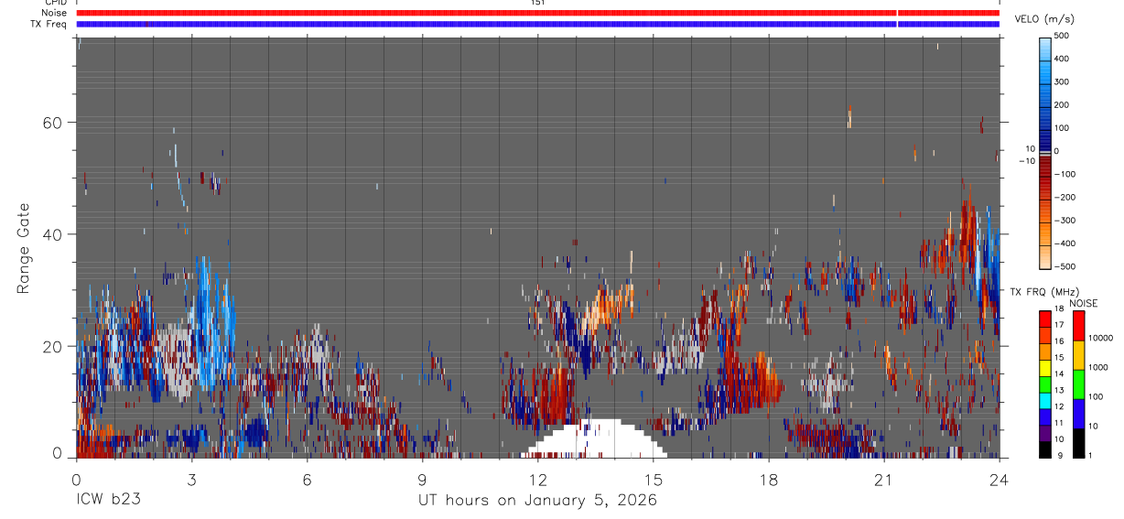
Task: Click the cyan 12-13 MHz TX FRQ swatch
Action: pos(1044,401)
